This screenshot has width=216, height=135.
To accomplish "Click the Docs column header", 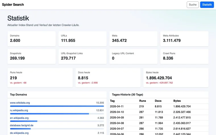I will click(158, 101).
